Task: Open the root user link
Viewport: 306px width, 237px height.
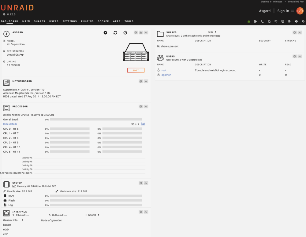Action: coord(164,70)
